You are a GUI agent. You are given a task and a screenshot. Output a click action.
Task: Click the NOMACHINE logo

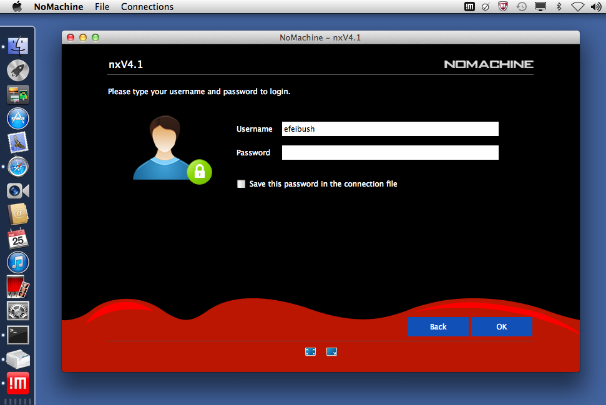coord(489,64)
